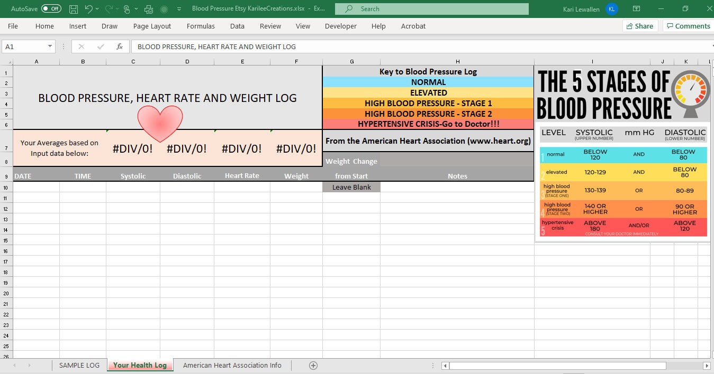Click the Cancel (X) icon in formula bar
This screenshot has height=374, width=714.
coord(80,46)
